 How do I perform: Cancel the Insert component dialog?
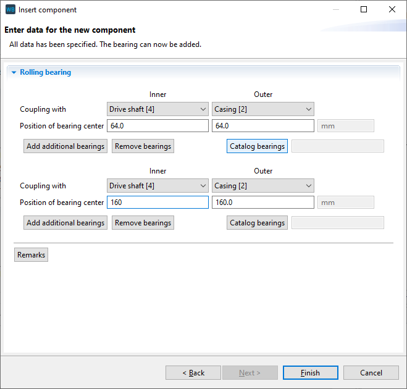pyautogui.click(x=371, y=373)
